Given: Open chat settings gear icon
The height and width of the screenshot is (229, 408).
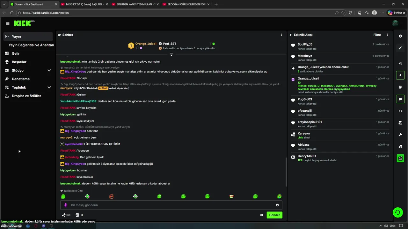Looking at the screenshot, I should (262, 215).
